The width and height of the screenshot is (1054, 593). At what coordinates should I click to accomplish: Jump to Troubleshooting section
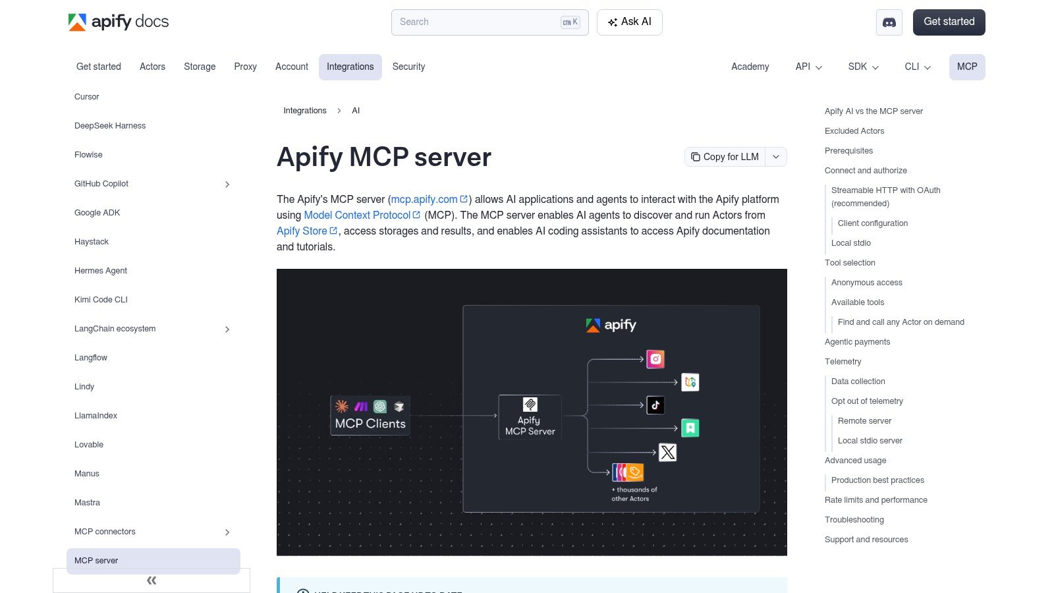pyautogui.click(x=854, y=520)
